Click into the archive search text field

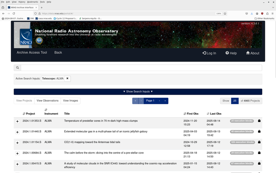[x=141, y=68]
